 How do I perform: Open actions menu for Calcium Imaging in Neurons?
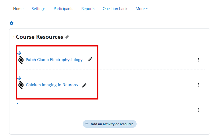[x=198, y=85]
